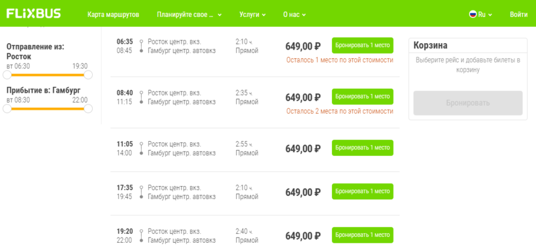Click route stops icon for 17:35 trip
The width and height of the screenshot is (536, 252).
141,192
